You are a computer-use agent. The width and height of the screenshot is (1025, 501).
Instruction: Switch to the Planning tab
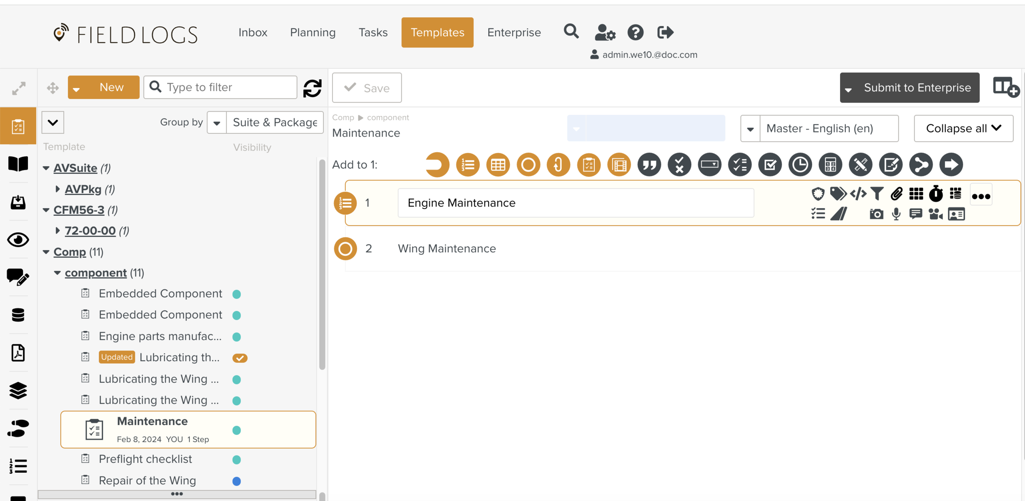pos(312,32)
